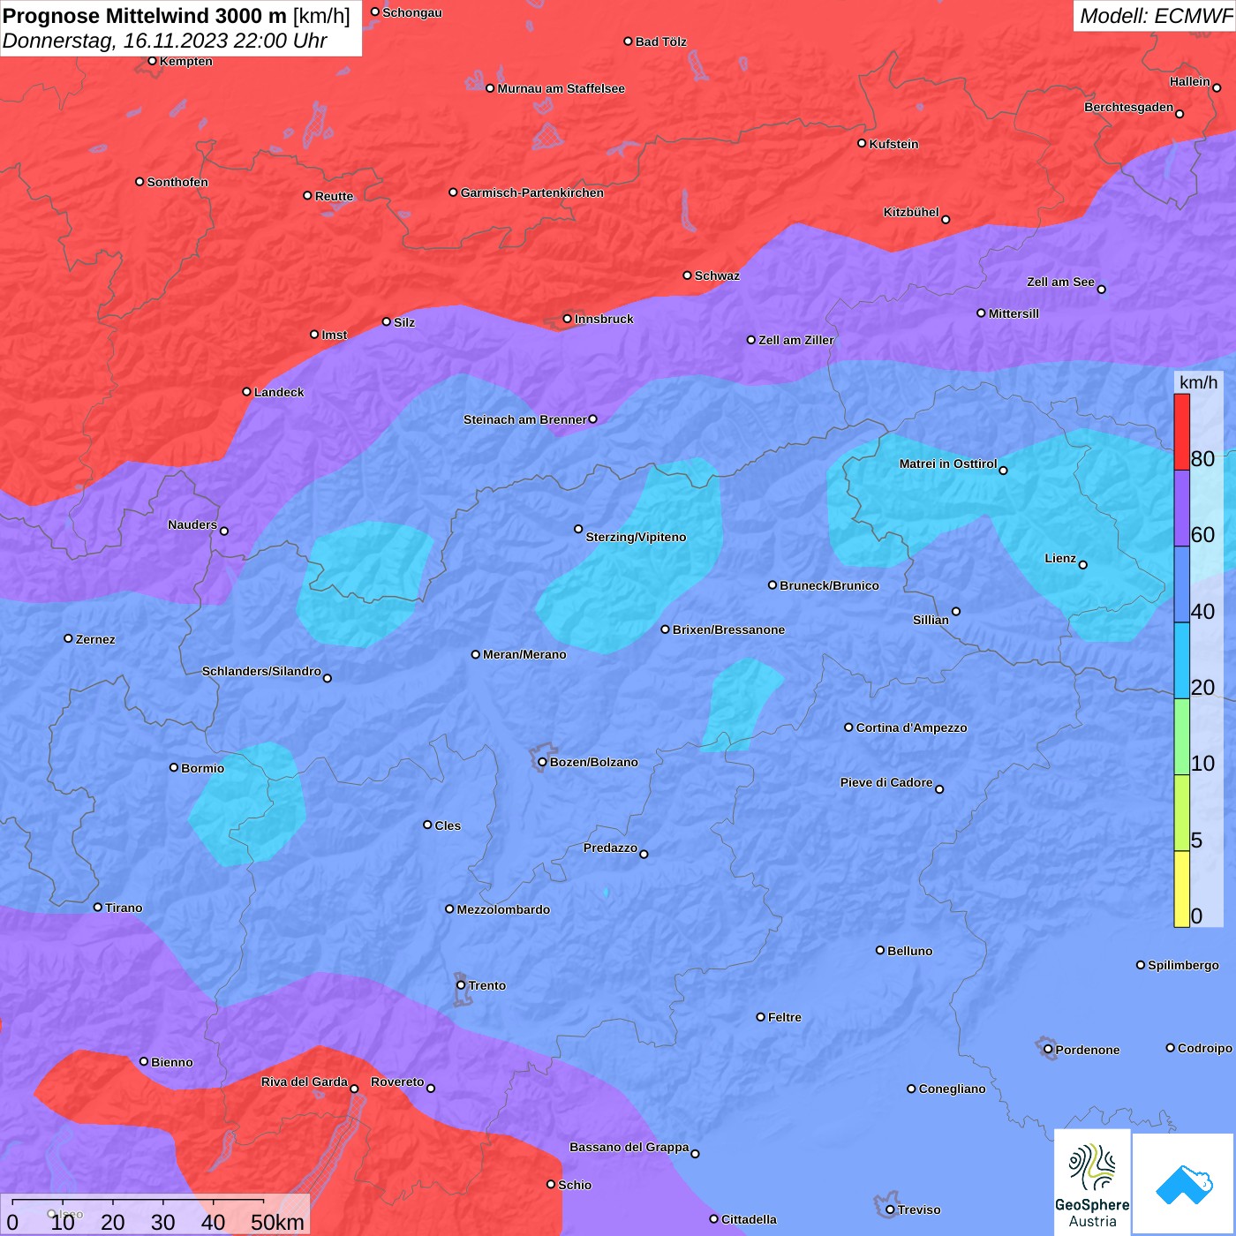This screenshot has width=1236, height=1236.
Task: Click the 'Sonthofen' label
Action: click(177, 182)
